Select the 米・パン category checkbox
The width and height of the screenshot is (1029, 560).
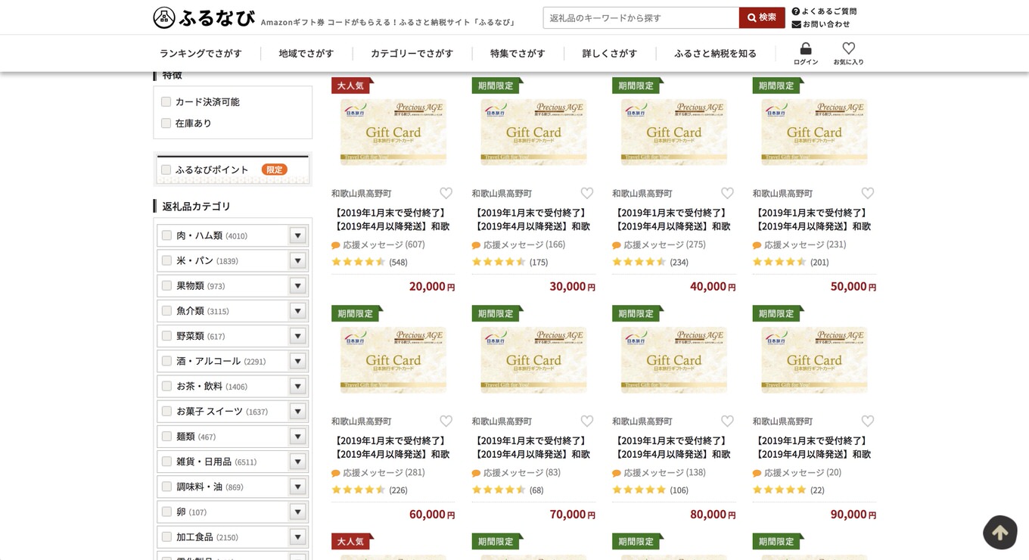(x=166, y=260)
